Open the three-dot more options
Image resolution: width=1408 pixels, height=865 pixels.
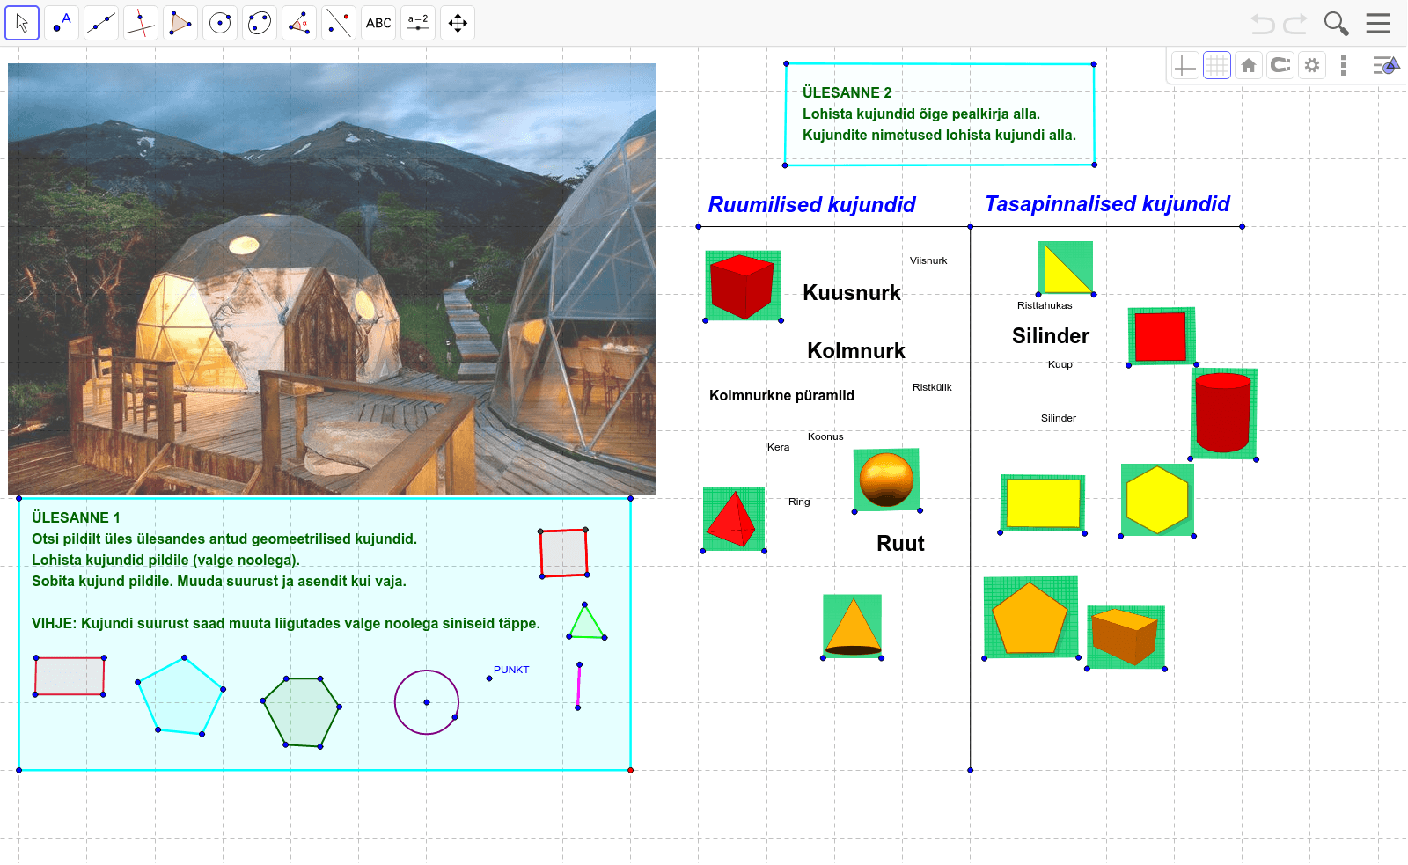[1344, 65]
